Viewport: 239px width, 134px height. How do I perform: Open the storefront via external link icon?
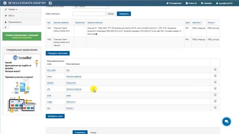(x=50, y=3)
